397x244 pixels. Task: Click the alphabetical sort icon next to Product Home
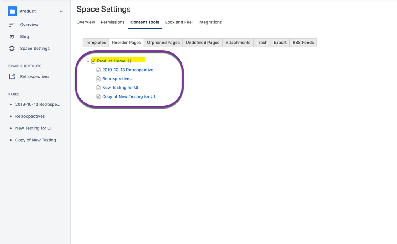click(x=129, y=61)
